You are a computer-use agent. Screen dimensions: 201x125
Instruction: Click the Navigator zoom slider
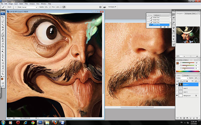190,56
